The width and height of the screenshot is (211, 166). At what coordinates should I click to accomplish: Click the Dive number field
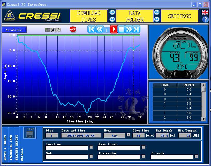52,135
